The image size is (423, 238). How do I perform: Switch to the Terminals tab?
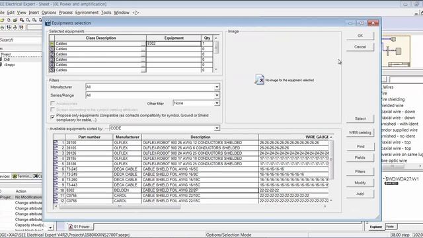coord(22,177)
